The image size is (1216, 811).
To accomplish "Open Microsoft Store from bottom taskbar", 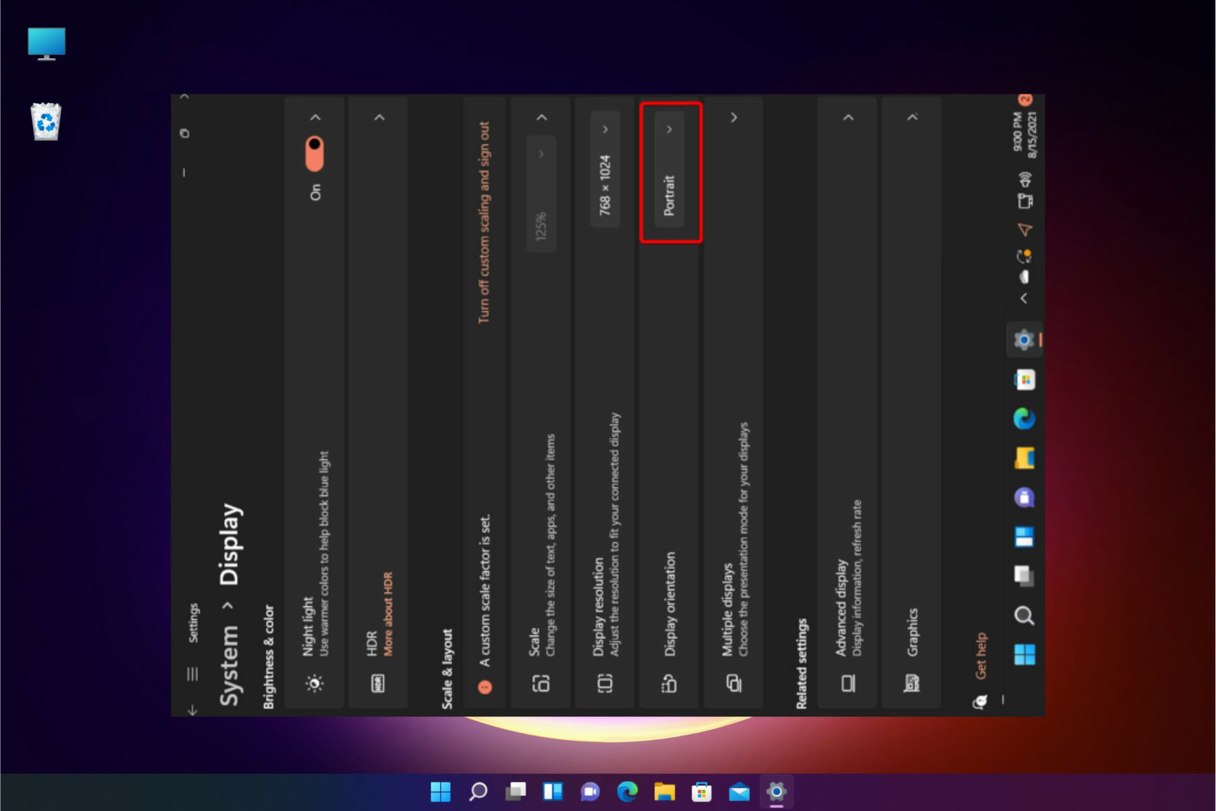I will point(702,791).
